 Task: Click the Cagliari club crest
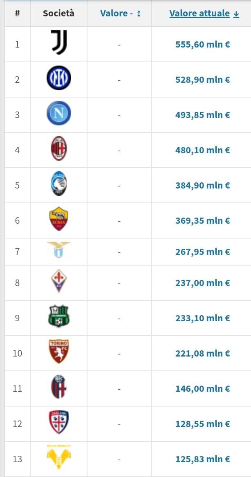click(58, 422)
